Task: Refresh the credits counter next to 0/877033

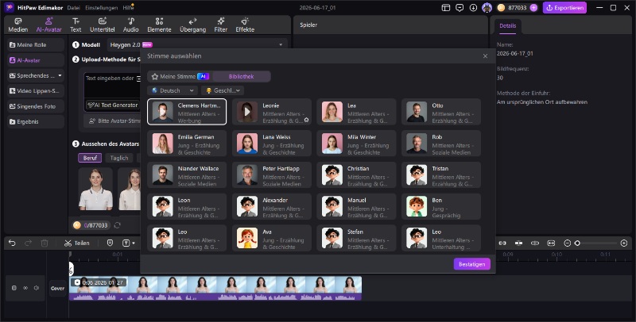Action: [x=117, y=225]
